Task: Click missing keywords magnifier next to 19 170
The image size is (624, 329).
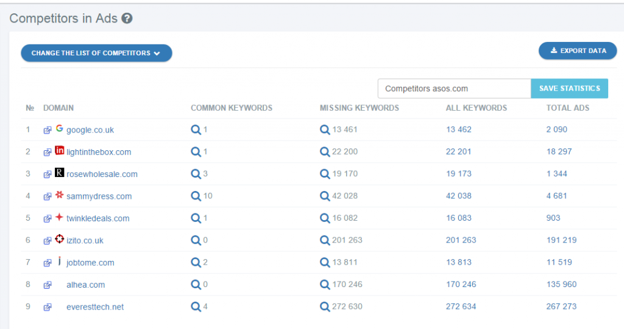Action: pos(325,174)
